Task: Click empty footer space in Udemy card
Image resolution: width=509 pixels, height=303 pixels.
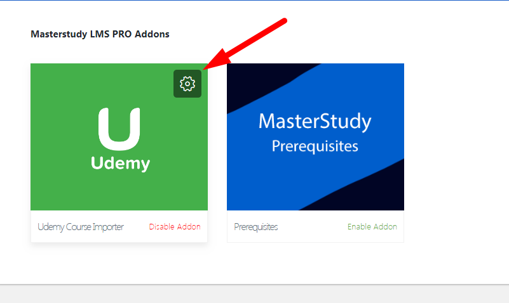Action: pyautogui.click(x=137, y=226)
